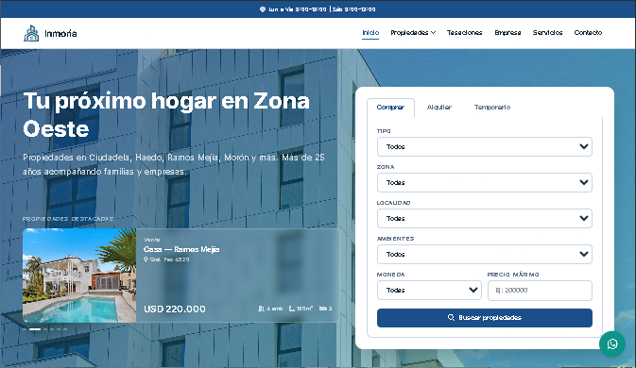Click the Inmoria logo icon
Screen dimensions: 636x368
pyautogui.click(x=31, y=33)
